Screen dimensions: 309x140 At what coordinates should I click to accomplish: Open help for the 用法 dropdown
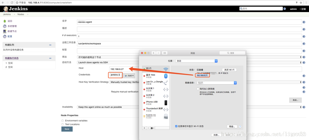point(304,57)
